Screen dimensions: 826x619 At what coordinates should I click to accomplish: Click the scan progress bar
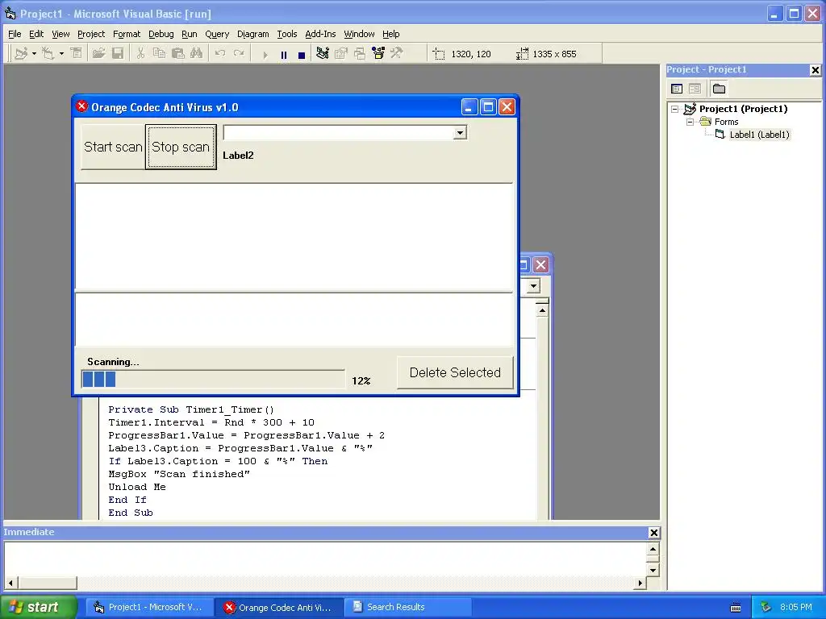213,379
